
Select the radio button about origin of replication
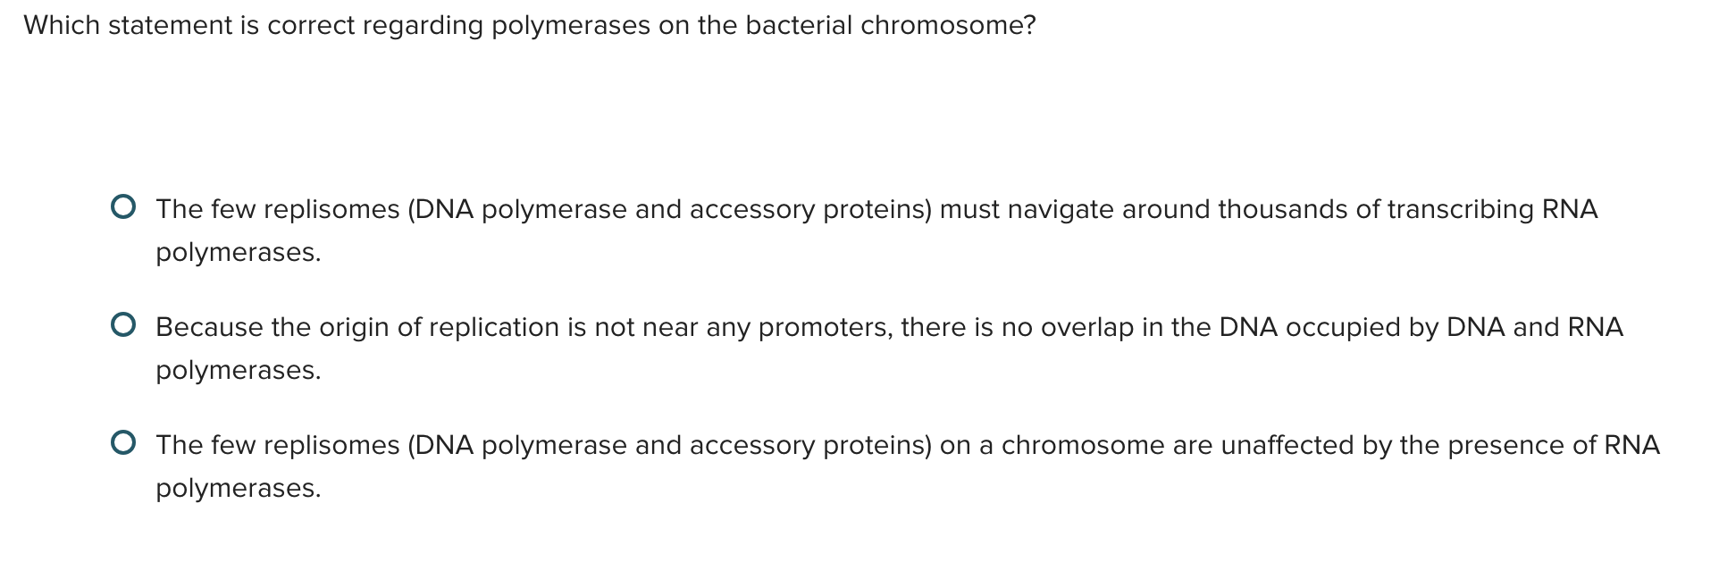[123, 323]
